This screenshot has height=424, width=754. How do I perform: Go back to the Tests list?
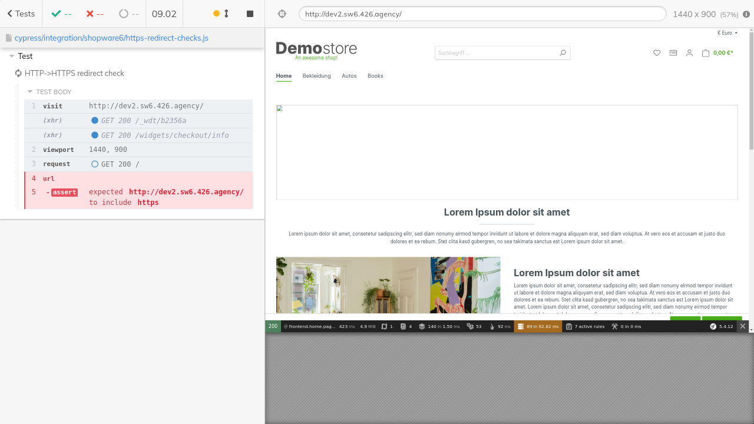21,14
